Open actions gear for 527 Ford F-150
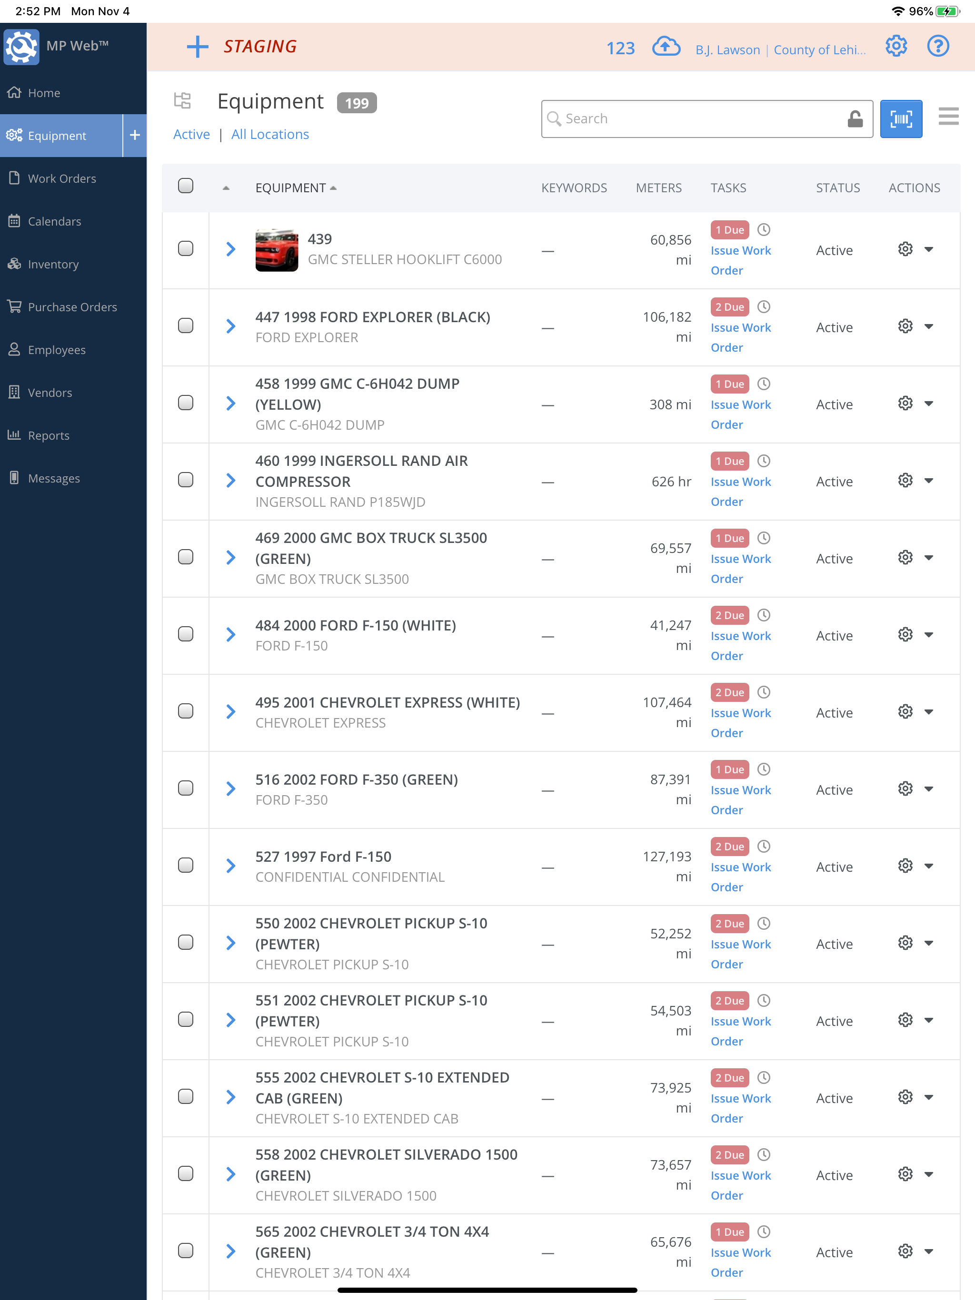Viewport: 975px width, 1300px height. click(905, 866)
